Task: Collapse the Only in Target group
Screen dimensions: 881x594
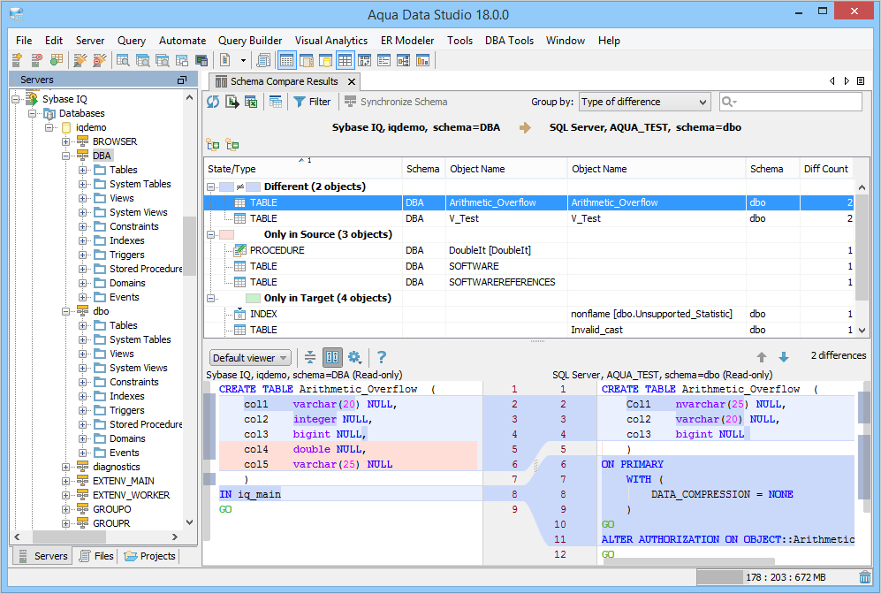Action: coord(210,298)
